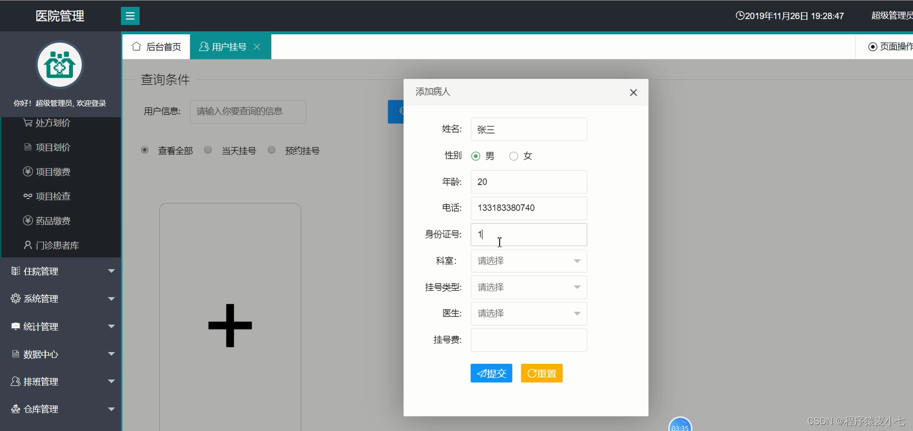The height and width of the screenshot is (431, 913).
Task: Close the 用户挂号 tab with its X
Action: pyautogui.click(x=257, y=47)
